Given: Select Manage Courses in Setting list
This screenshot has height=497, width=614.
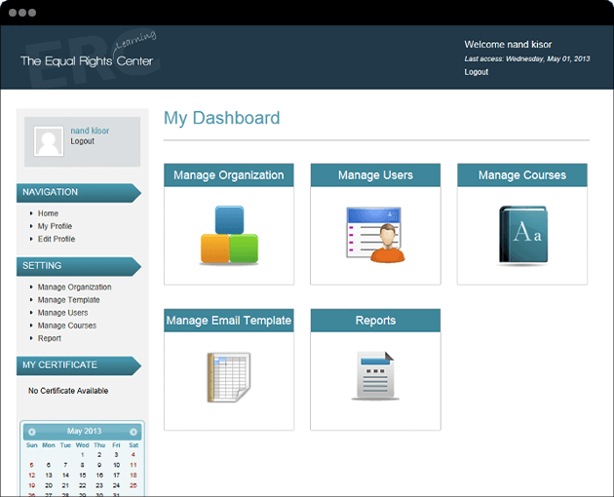Looking at the screenshot, I should (67, 325).
